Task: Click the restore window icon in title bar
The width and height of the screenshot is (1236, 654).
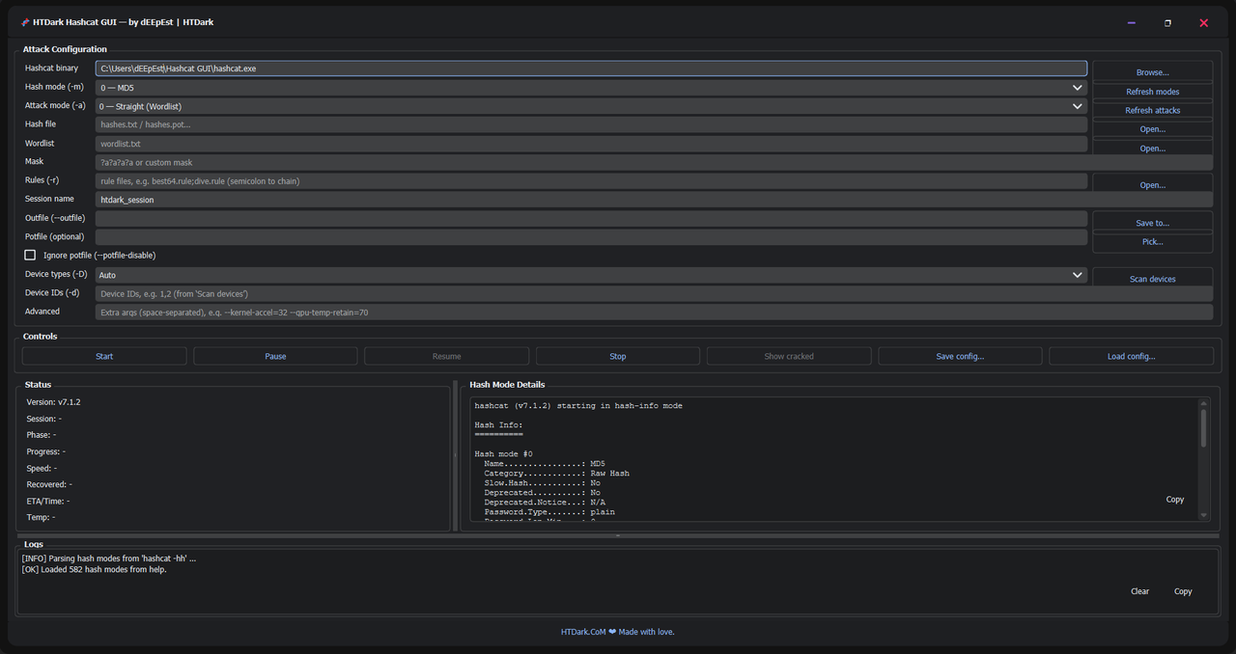Action: click(x=1167, y=22)
